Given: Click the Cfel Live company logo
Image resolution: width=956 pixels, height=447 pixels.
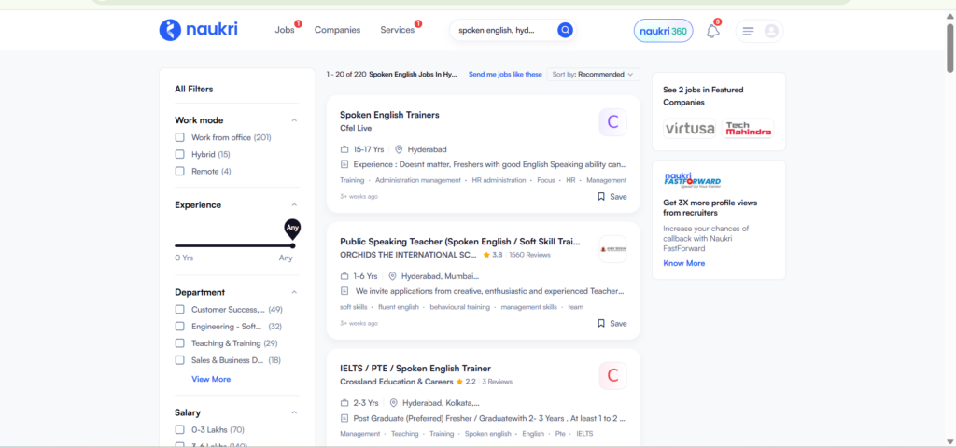Looking at the screenshot, I should (612, 122).
